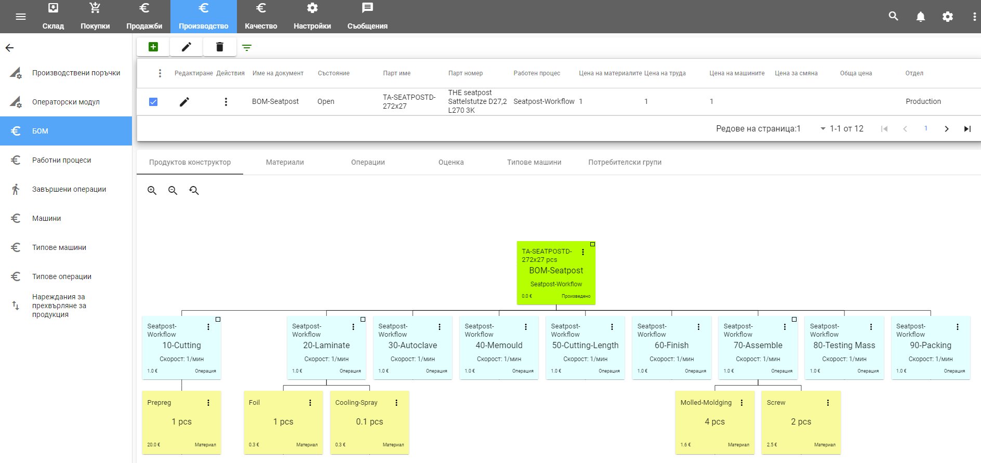Open actions menu for BOM-Seatpost row
Image resolution: width=981 pixels, height=463 pixels.
[x=226, y=102]
